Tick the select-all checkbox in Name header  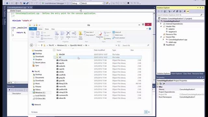pos(54,50)
